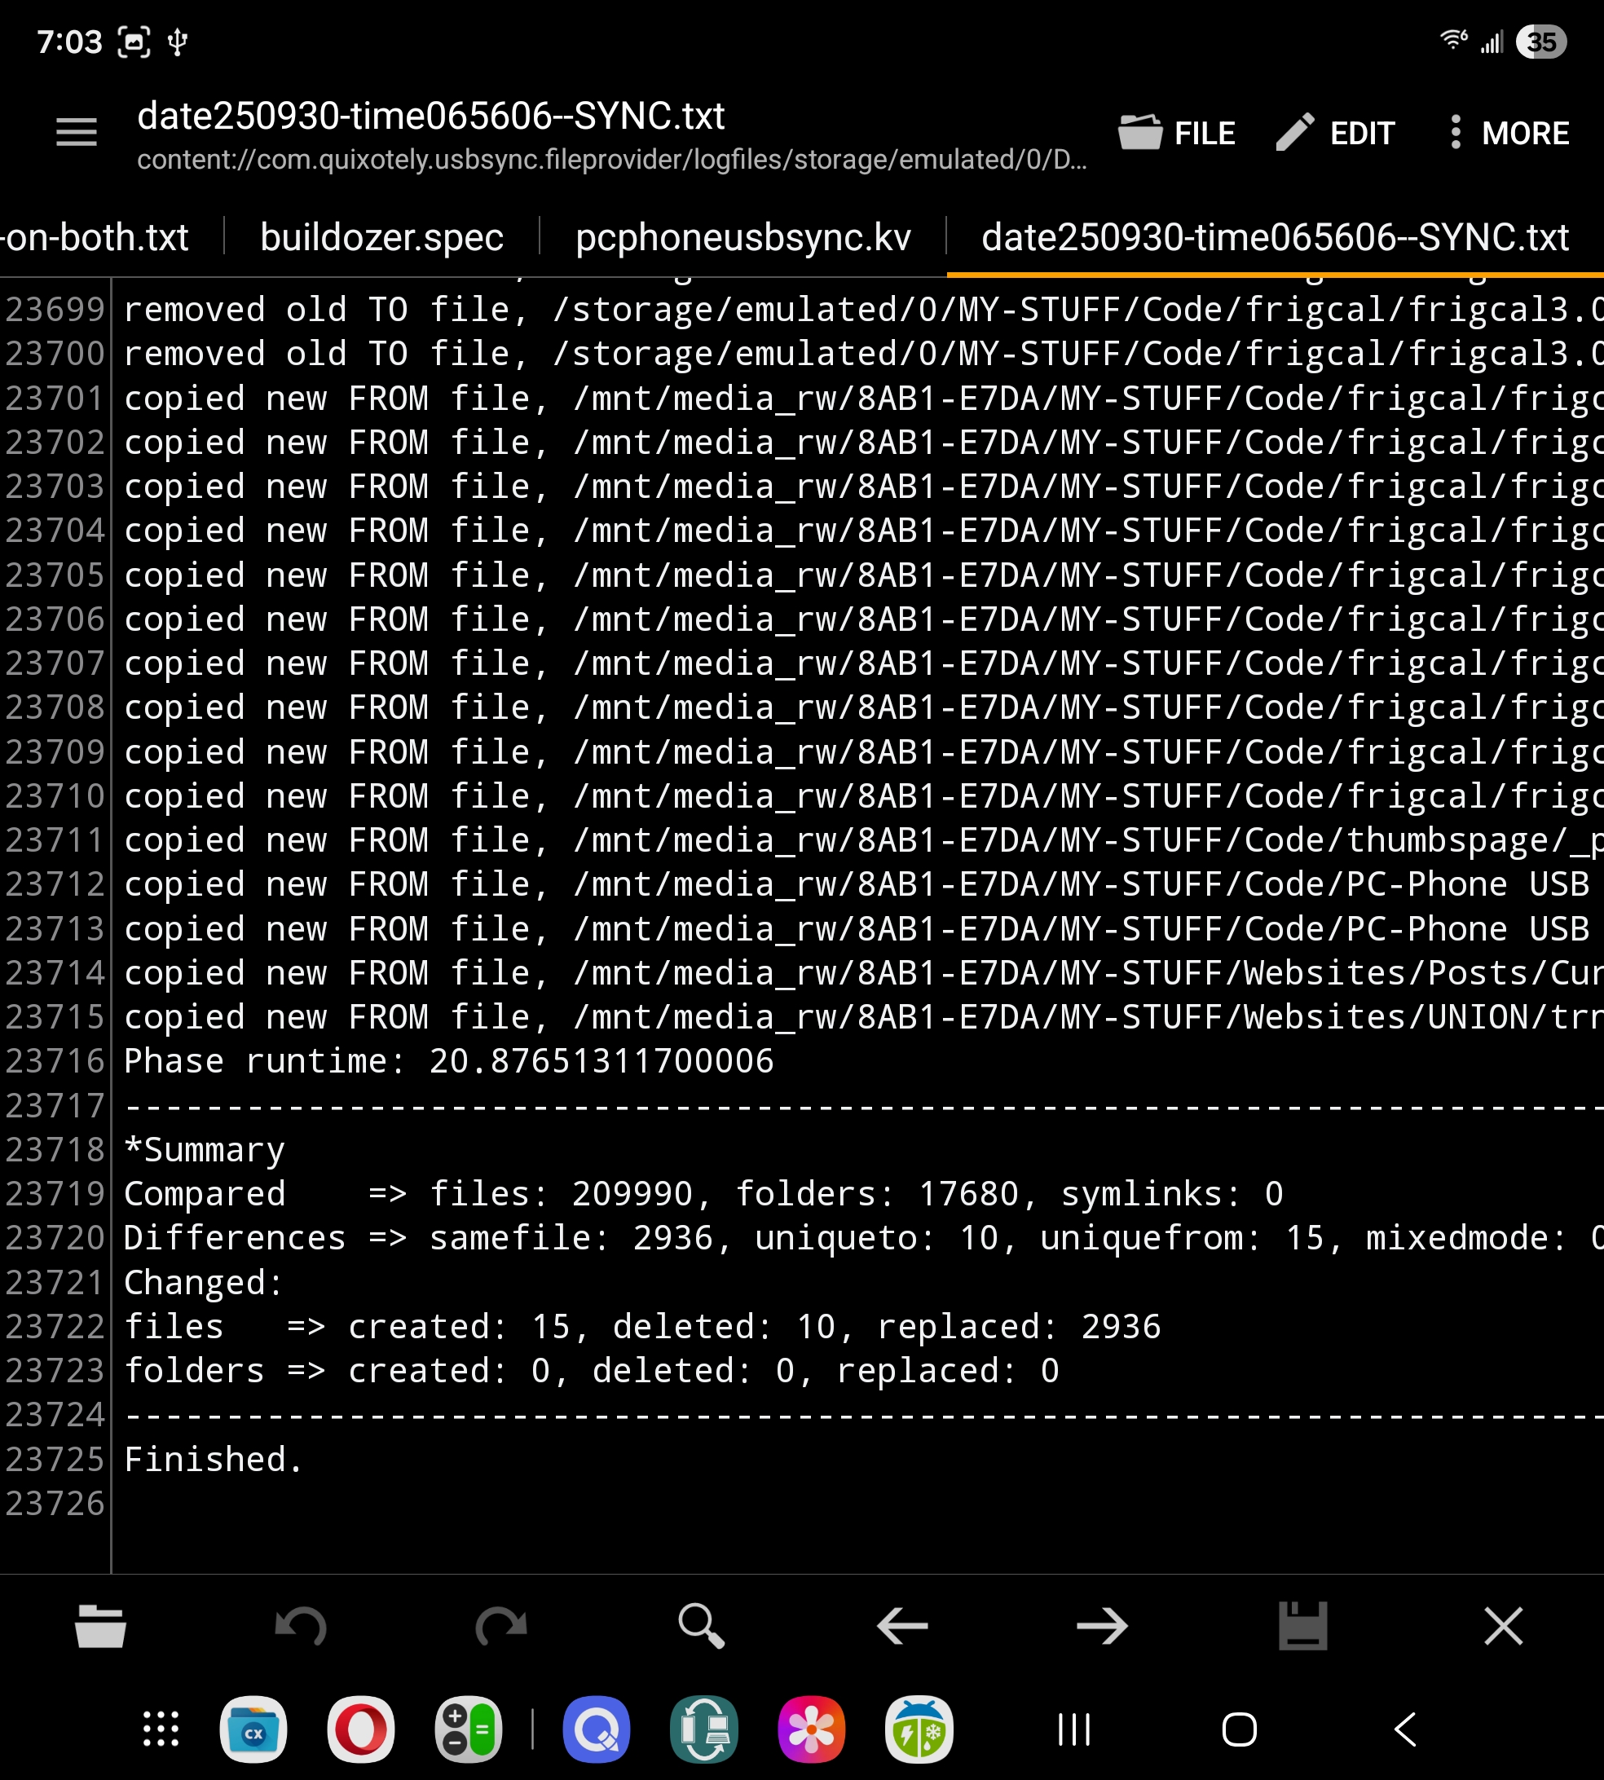The image size is (1604, 1780).
Task: Select the date250930-time065606--SYNC.txt tab
Action: tap(1275, 237)
